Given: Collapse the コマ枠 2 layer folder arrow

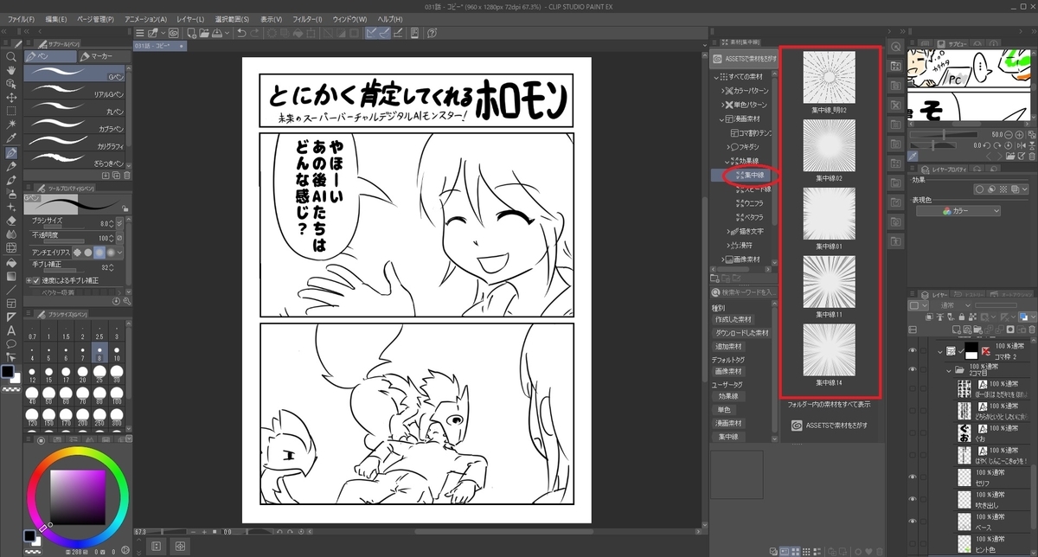Looking at the screenshot, I should [x=940, y=351].
